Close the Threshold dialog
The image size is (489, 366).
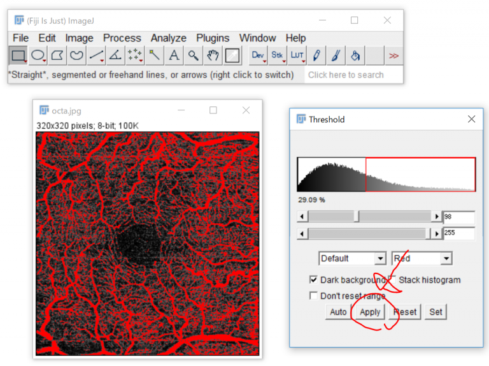tap(471, 119)
